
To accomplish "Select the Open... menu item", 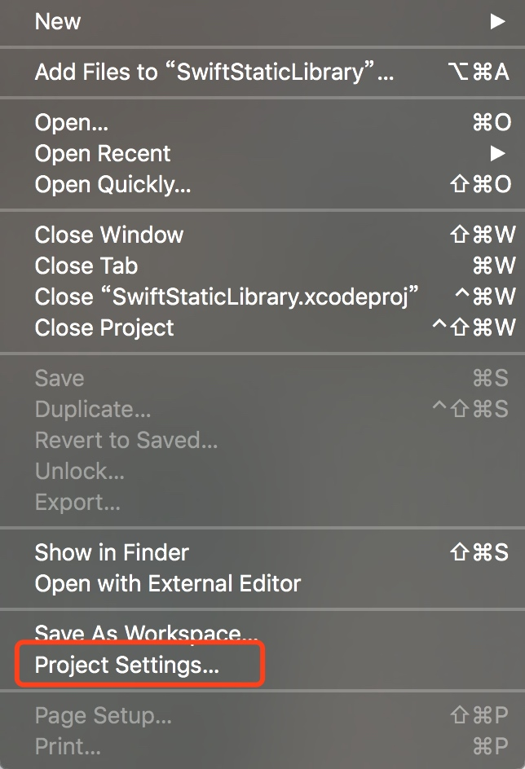I will pos(72,122).
